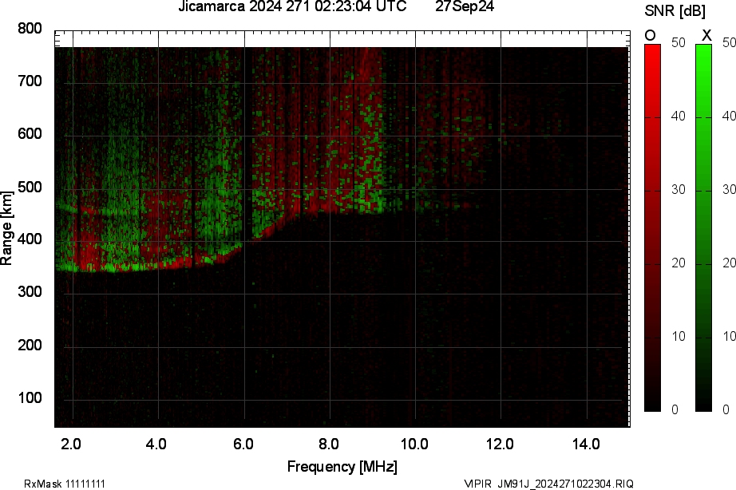Click the filename 'VIPIR JM91J_2024271022304.RIQ'

click(x=548, y=484)
